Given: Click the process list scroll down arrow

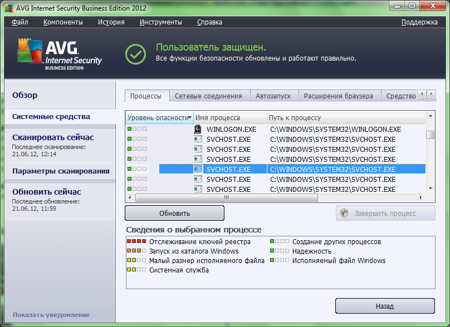Looking at the screenshot, I should (x=431, y=189).
